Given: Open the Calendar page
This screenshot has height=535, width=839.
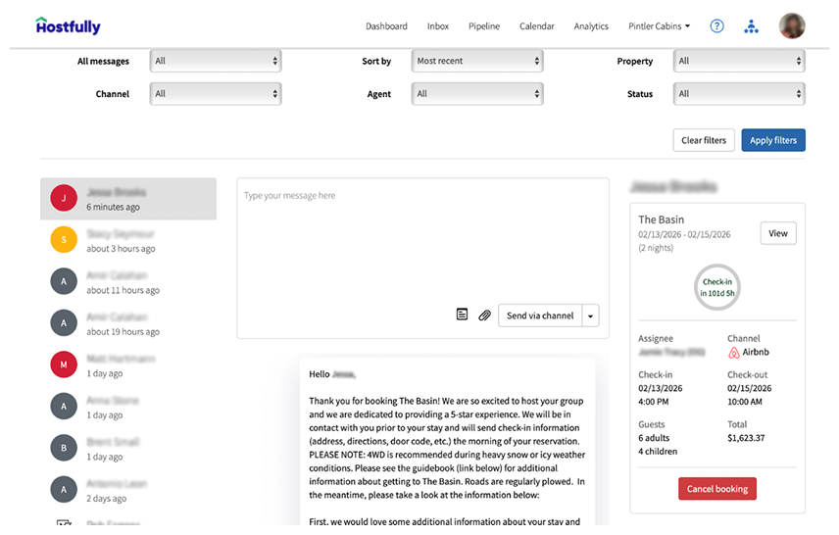Looking at the screenshot, I should click(536, 26).
